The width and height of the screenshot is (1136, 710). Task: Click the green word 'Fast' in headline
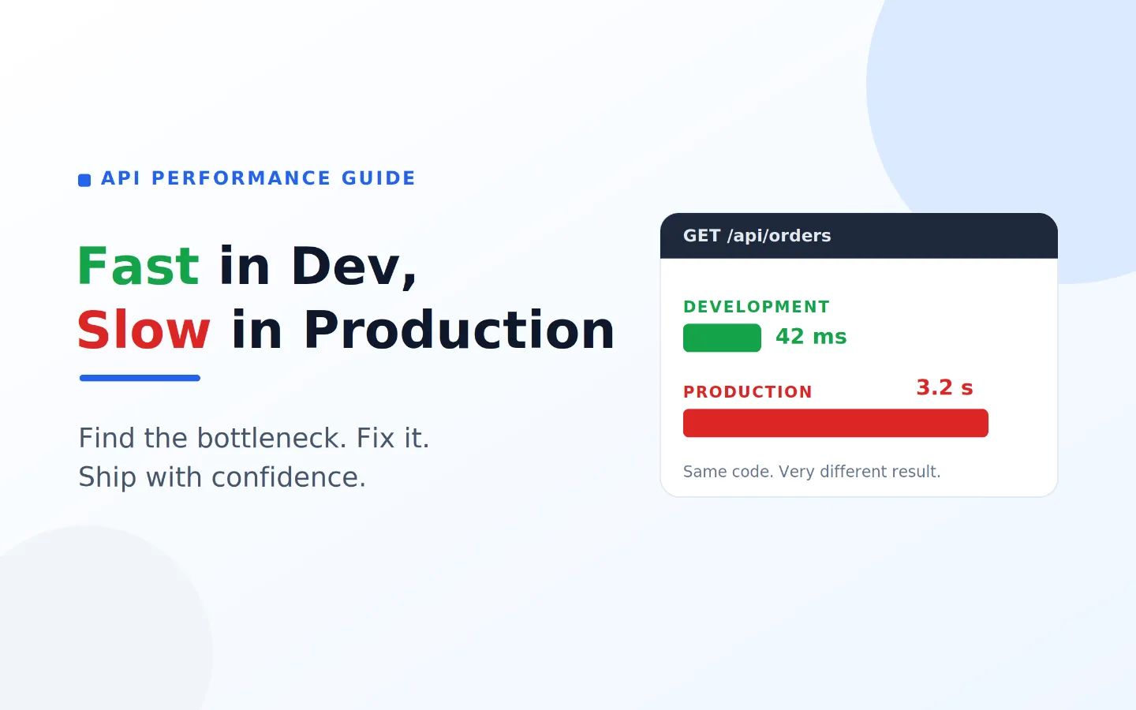point(138,267)
